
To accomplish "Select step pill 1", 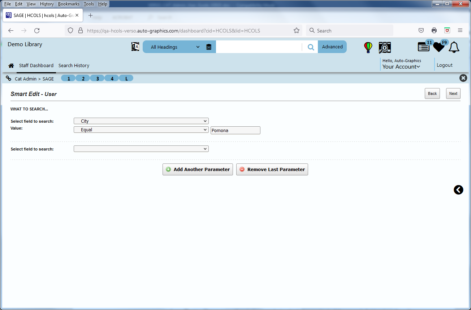I will point(69,78).
